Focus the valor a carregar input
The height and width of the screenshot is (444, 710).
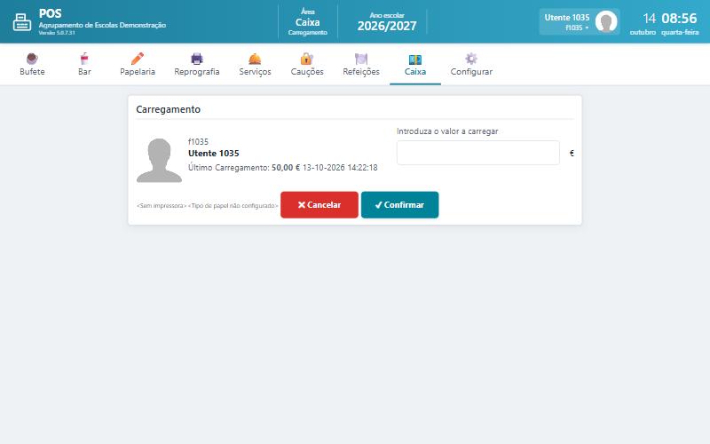[x=478, y=153]
